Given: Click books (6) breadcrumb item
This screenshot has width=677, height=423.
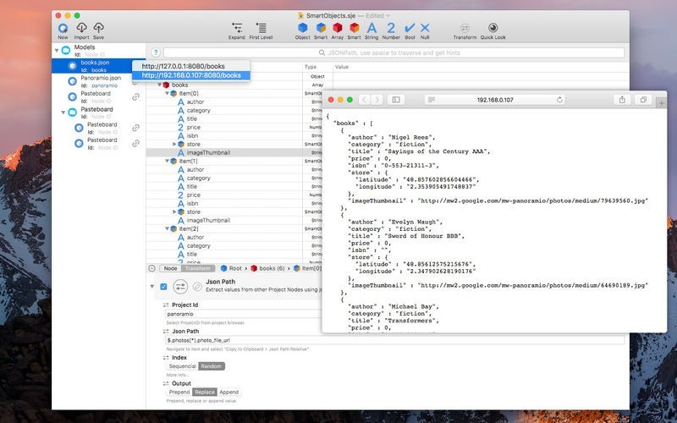Looking at the screenshot, I should (267, 268).
